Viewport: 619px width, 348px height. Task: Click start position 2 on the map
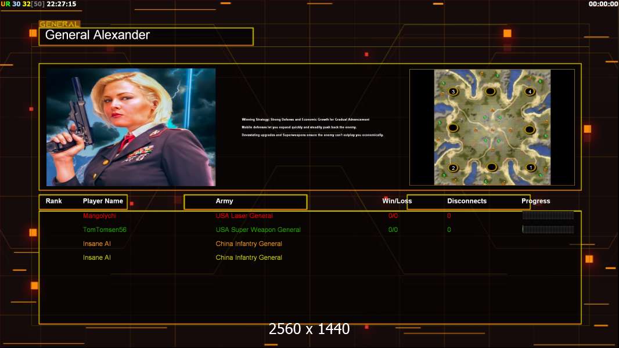coord(453,168)
